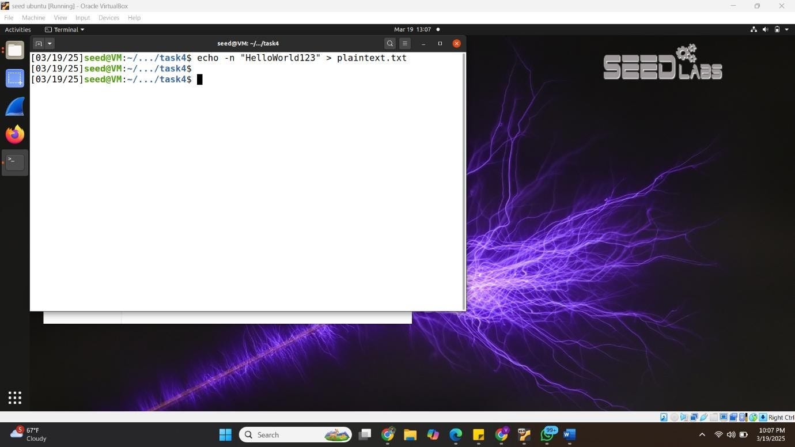The width and height of the screenshot is (795, 447).
Task: Open Microsoft Word from taskbar
Action: point(570,434)
